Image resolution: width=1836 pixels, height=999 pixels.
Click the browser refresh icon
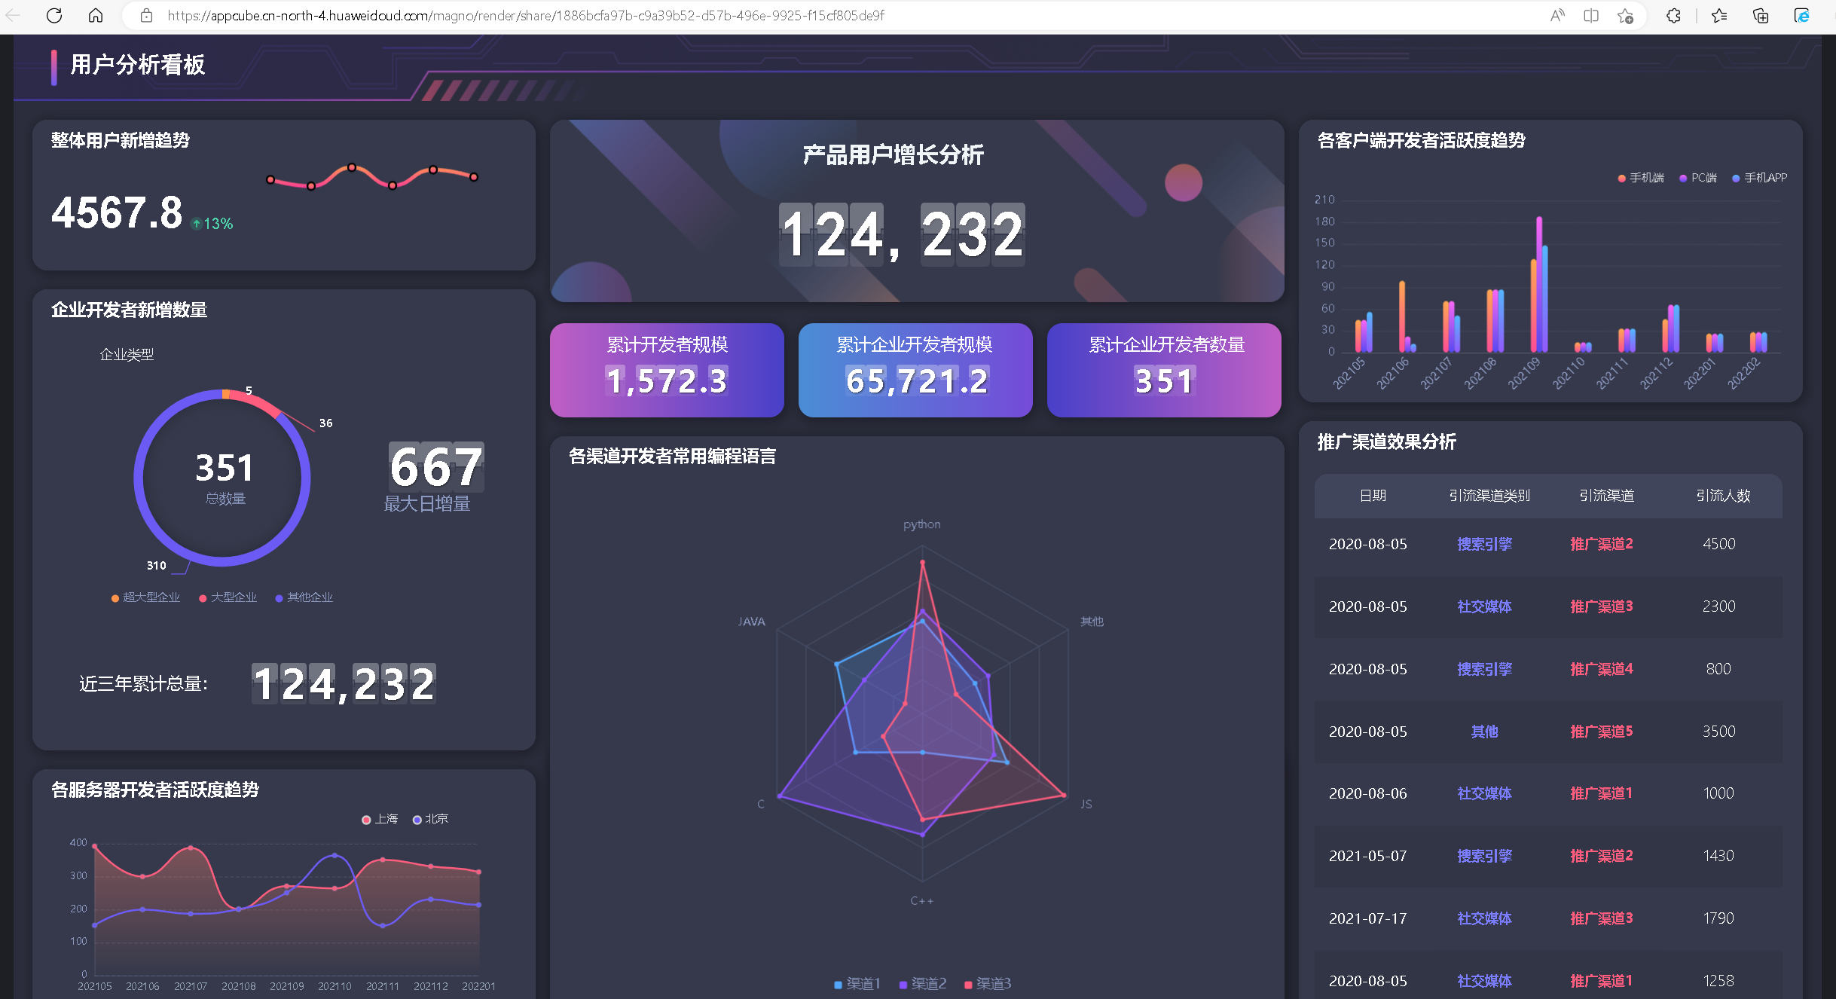coord(54,15)
